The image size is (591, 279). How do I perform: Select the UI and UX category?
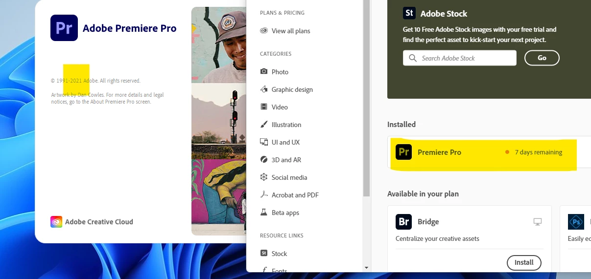tap(285, 142)
